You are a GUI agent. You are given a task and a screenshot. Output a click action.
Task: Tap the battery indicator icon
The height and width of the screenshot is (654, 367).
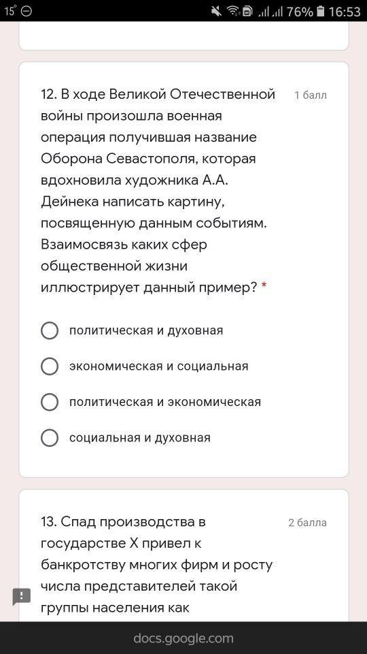tap(320, 12)
